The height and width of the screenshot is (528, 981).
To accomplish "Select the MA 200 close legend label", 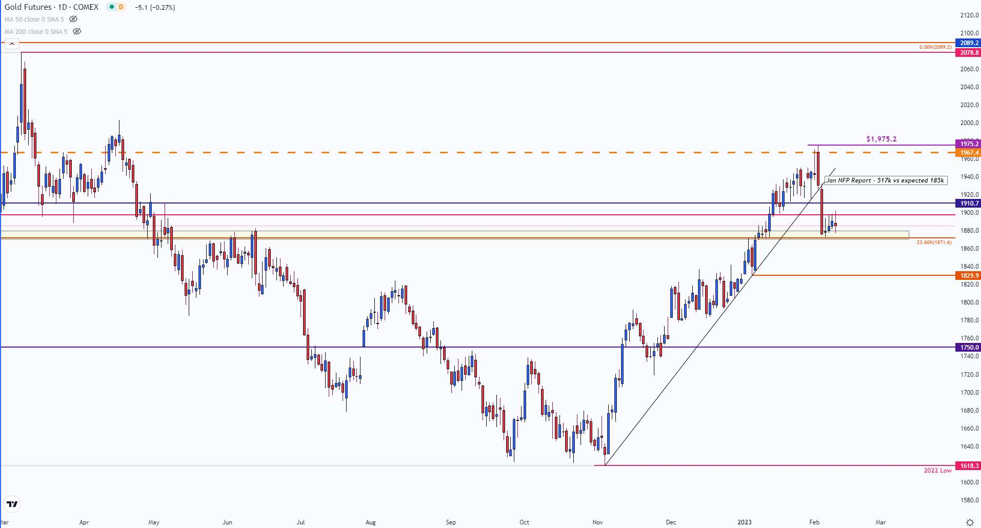I will pos(36,32).
